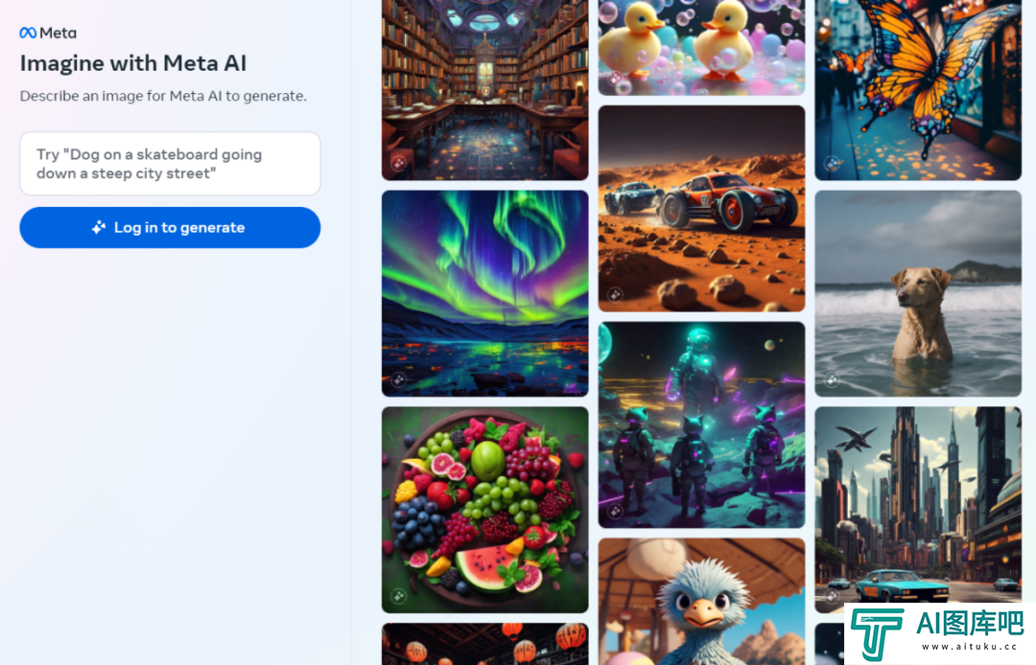
Task: Open the vintage racecars on Mars thumbnail
Action: [701, 209]
